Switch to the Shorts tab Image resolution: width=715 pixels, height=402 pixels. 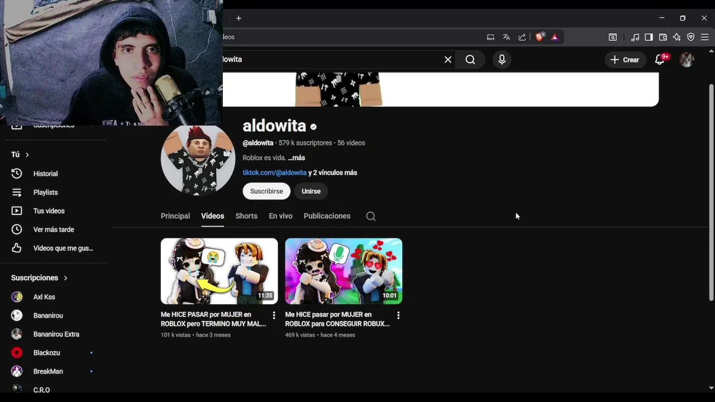click(246, 216)
